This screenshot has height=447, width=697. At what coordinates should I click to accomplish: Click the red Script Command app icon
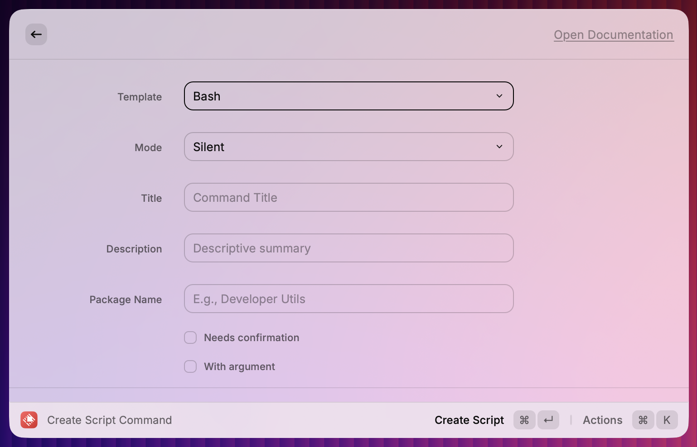point(29,420)
